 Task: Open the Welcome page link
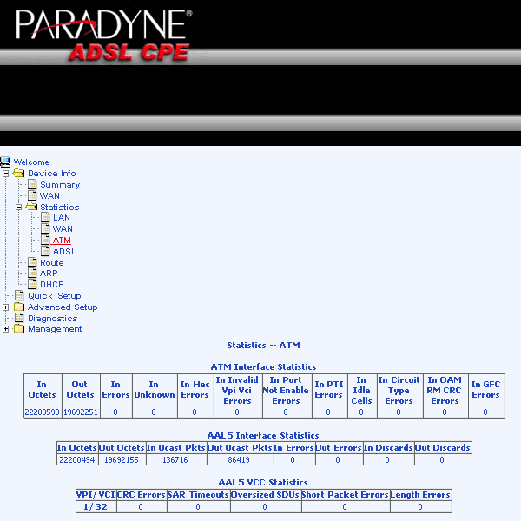click(x=31, y=162)
